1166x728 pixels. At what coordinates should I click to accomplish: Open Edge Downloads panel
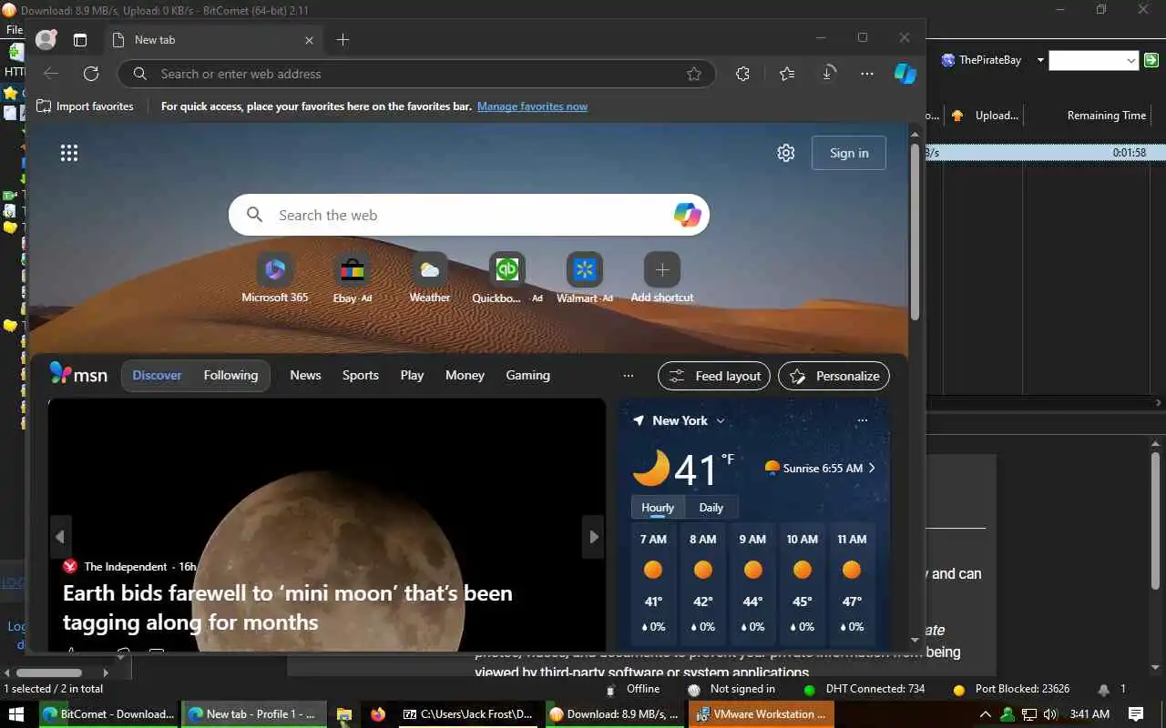(828, 74)
